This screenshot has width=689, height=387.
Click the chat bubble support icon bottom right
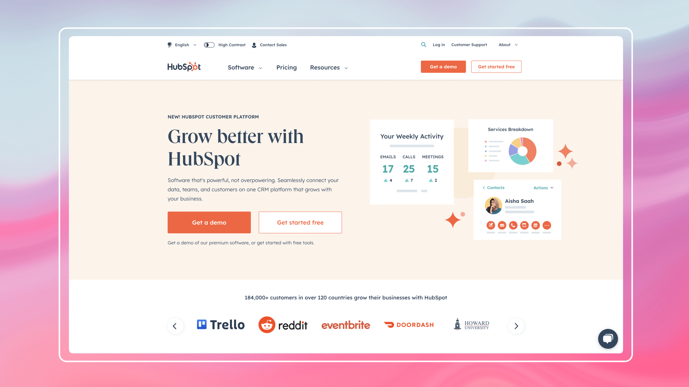(607, 338)
